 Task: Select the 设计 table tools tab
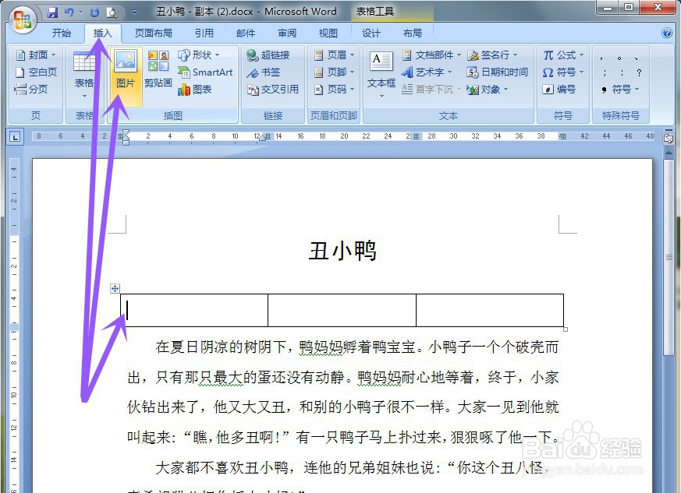[371, 33]
